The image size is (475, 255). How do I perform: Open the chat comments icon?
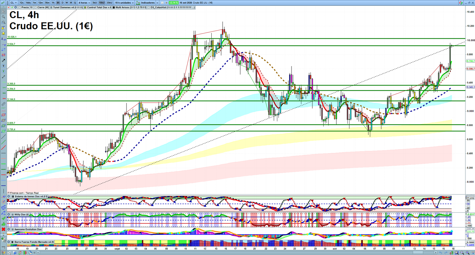(15, 253)
